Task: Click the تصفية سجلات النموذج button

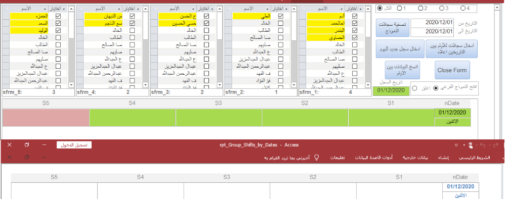Action: point(393,28)
